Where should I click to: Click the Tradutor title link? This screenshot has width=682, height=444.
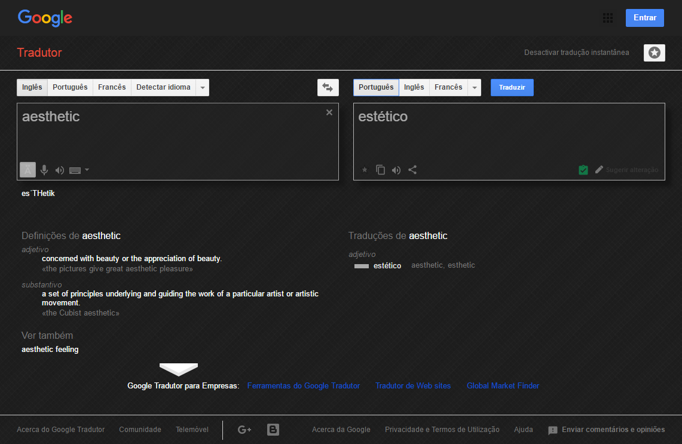[x=39, y=53]
